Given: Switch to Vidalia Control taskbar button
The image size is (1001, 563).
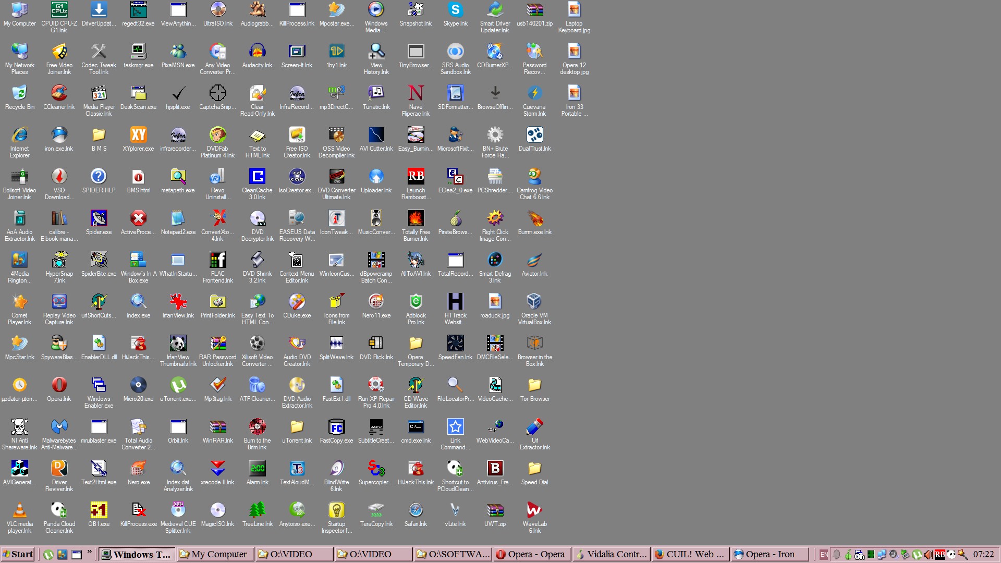Looking at the screenshot, I should [611, 554].
